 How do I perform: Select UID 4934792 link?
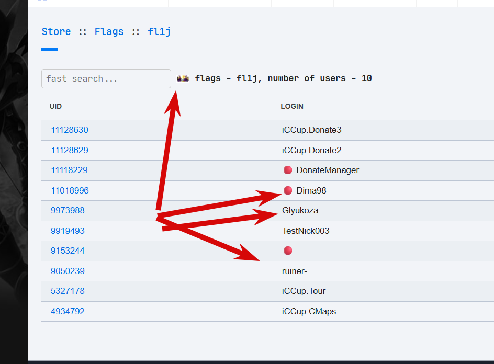coord(68,311)
